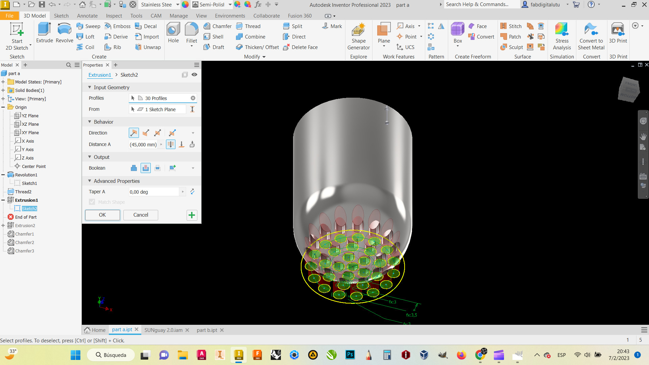
Task: Click OK in Properties panel
Action: point(102,215)
